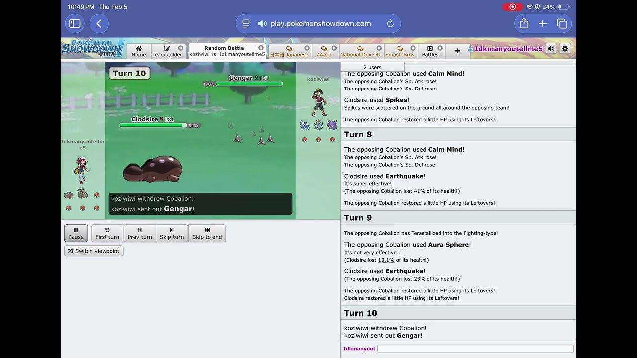
Task: Open Showdown options gear
Action: [x=565, y=48]
